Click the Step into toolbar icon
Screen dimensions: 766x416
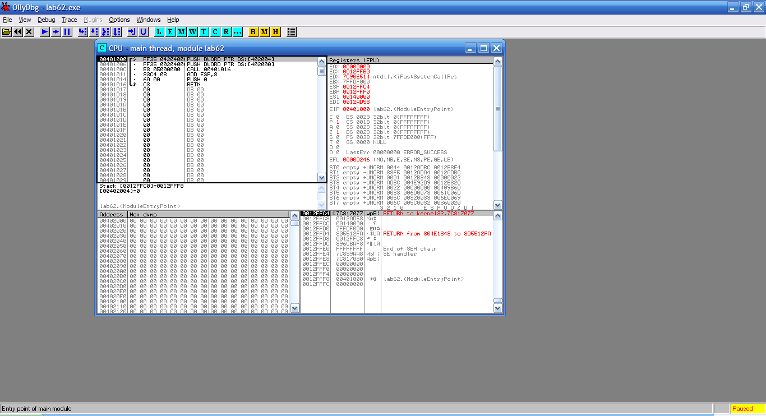click(83, 32)
